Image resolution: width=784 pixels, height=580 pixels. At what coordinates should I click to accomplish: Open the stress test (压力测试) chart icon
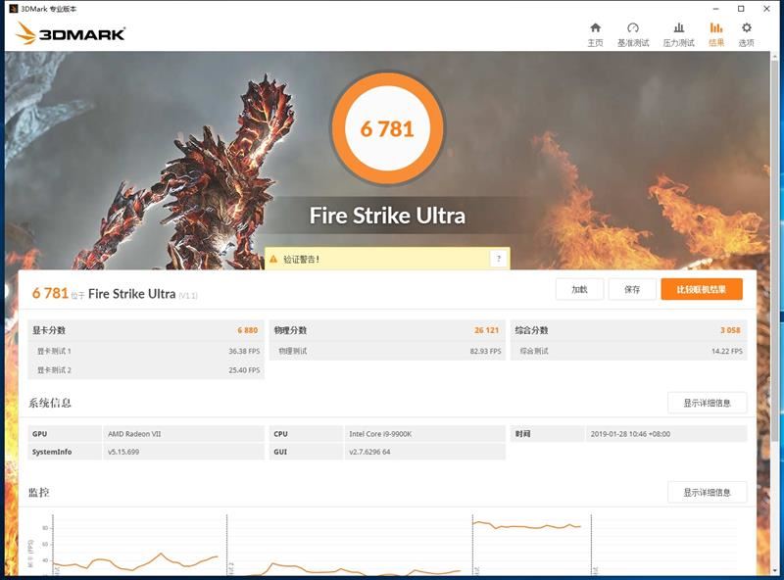point(678,28)
